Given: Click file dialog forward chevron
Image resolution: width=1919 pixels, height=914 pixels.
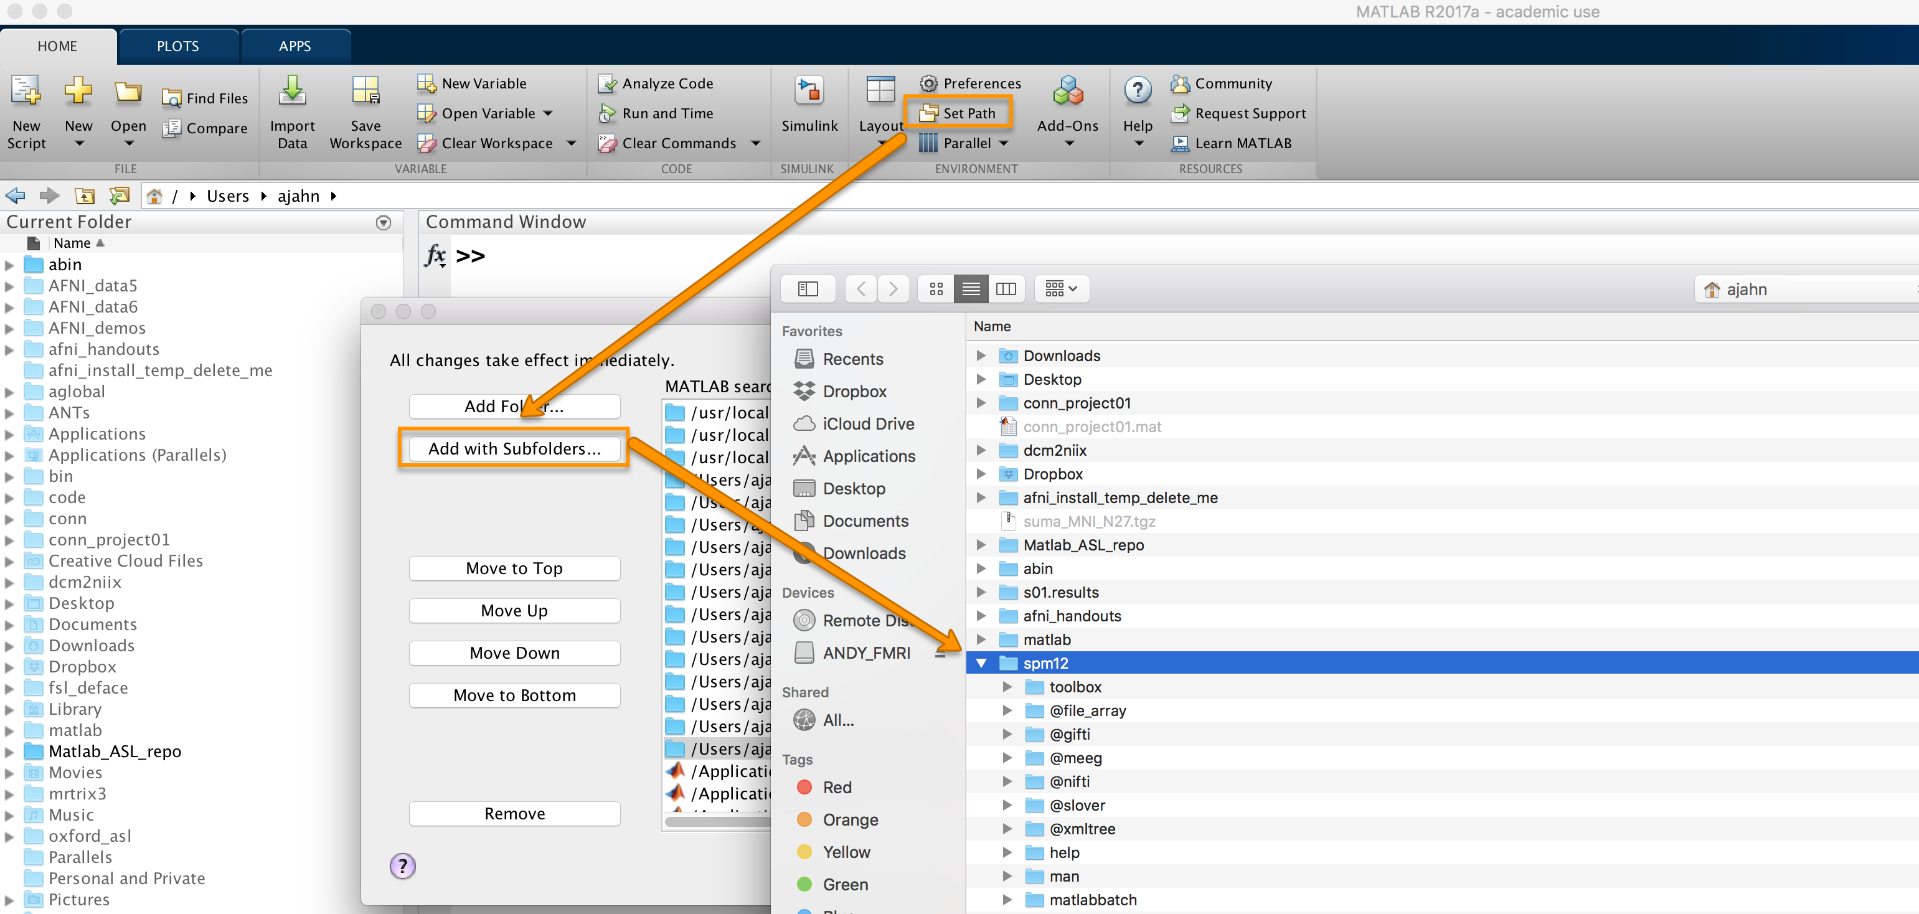Looking at the screenshot, I should click(x=893, y=289).
